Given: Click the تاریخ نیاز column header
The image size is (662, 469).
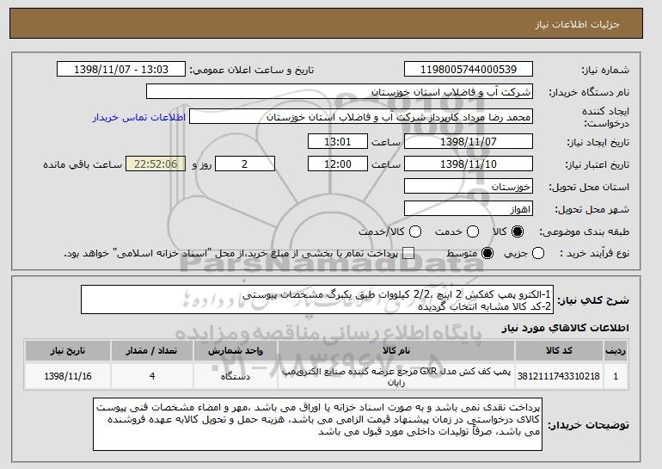Looking at the screenshot, I should (68, 351).
